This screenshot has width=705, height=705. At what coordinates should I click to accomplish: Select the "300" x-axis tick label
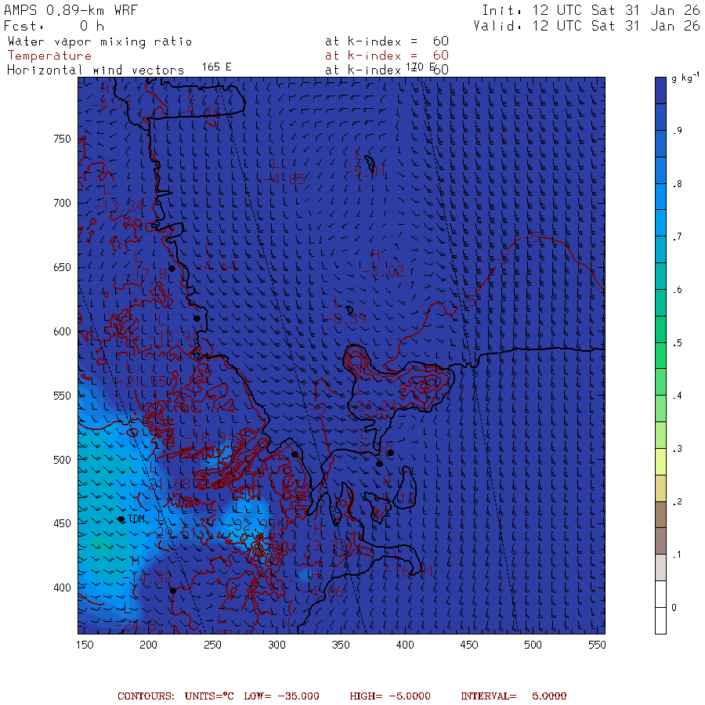pyautogui.click(x=277, y=645)
